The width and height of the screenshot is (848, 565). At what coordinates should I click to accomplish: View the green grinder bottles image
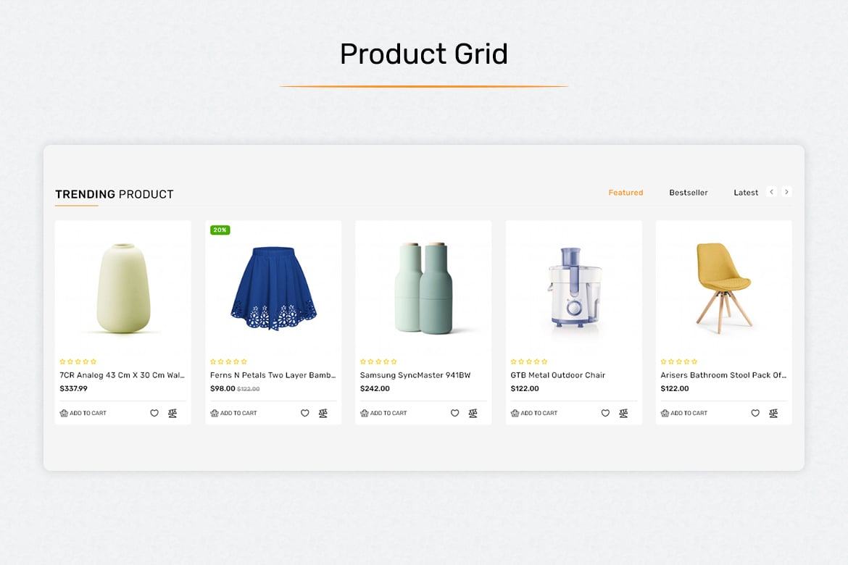423,288
